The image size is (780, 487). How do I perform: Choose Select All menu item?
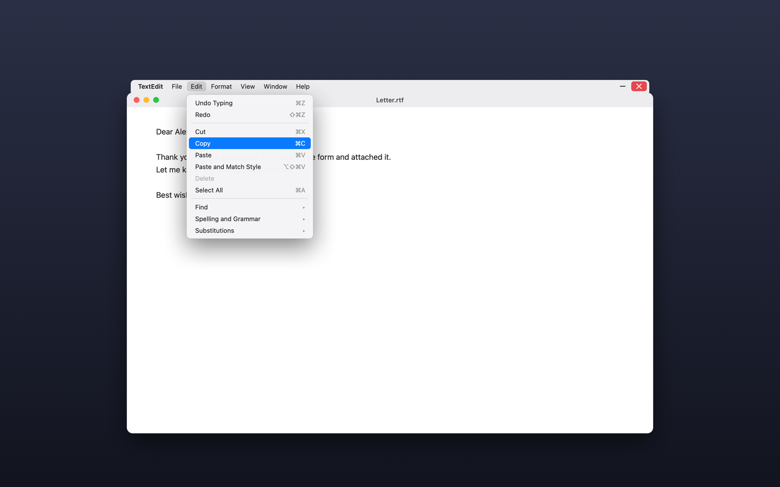pyautogui.click(x=250, y=190)
